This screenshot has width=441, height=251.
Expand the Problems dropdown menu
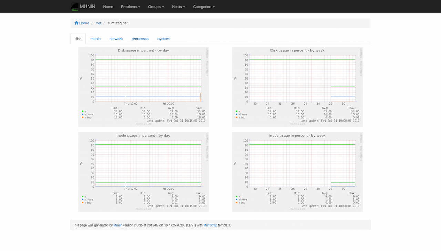131,7
